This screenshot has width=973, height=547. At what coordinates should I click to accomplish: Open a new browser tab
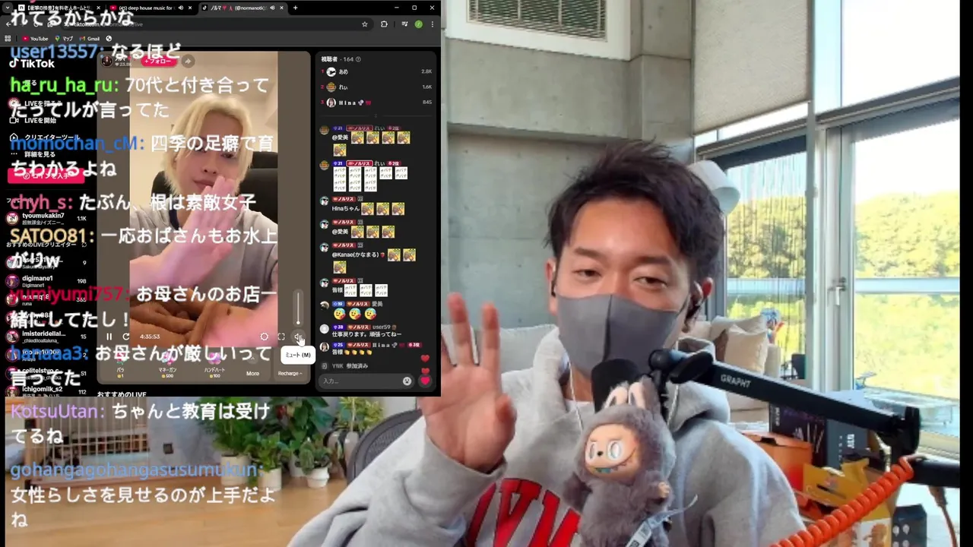click(x=295, y=8)
